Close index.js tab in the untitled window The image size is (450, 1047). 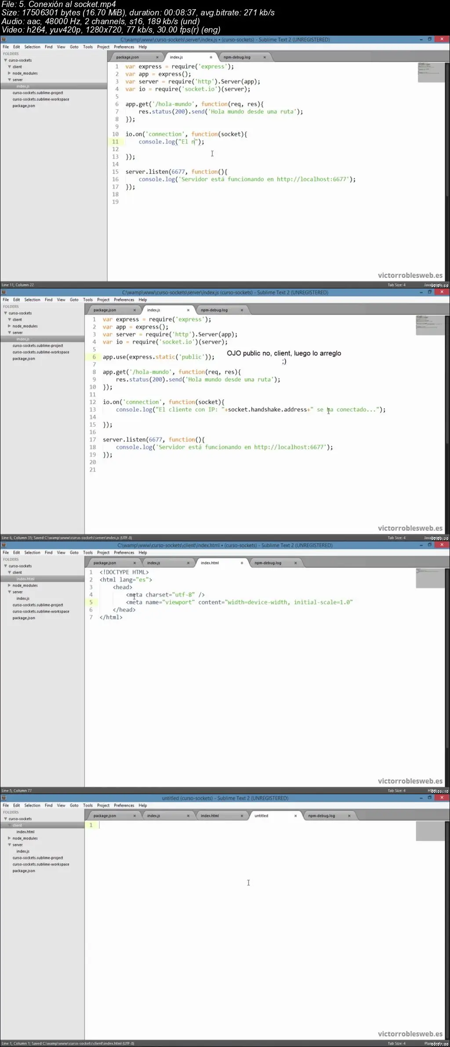pos(188,816)
